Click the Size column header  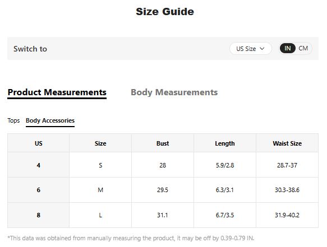100,143
